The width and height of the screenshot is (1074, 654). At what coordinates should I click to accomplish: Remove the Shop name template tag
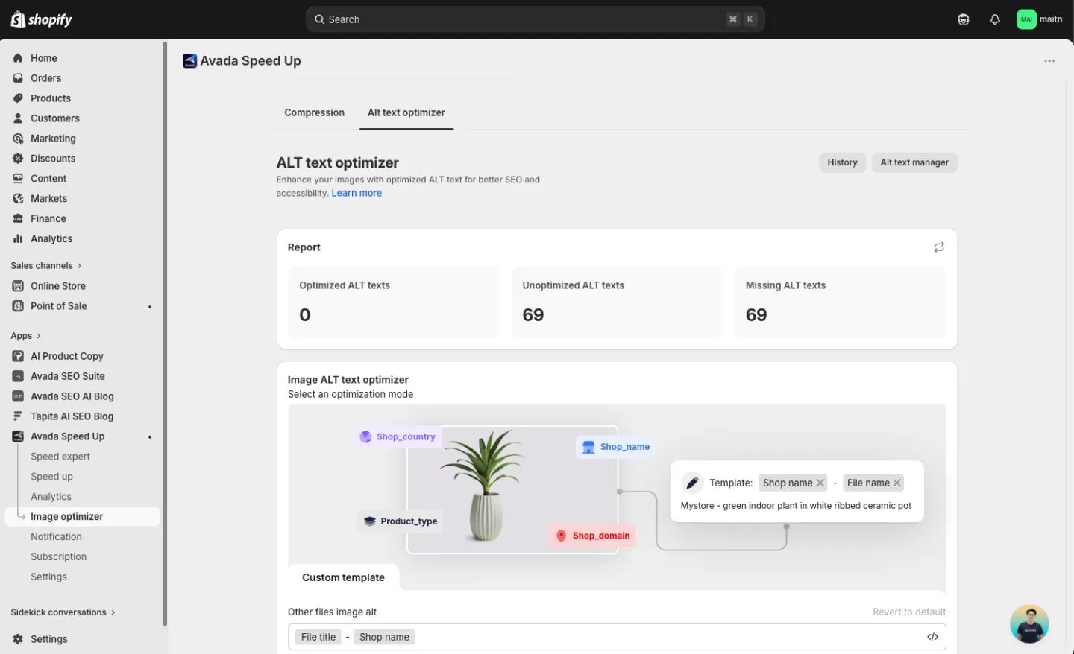pos(820,483)
